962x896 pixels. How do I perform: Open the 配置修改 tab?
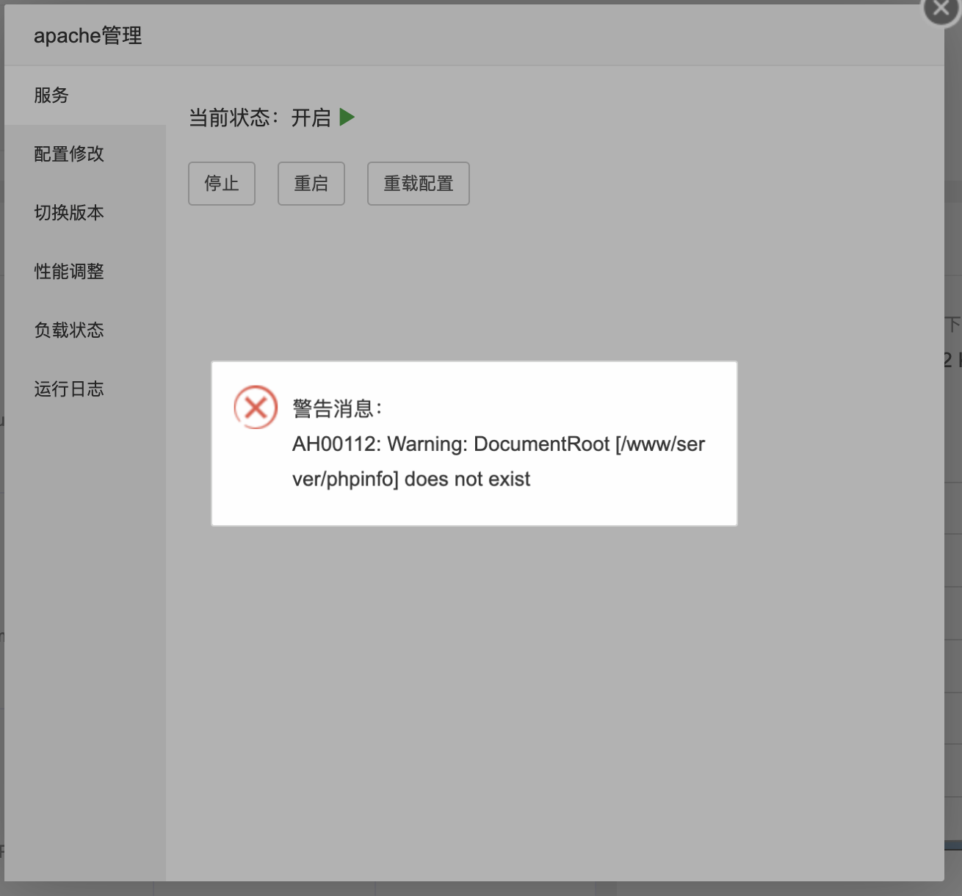click(69, 154)
